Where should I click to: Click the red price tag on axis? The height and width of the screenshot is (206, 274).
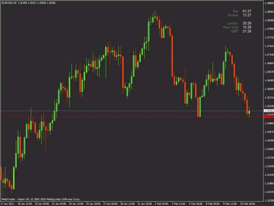(x=269, y=117)
